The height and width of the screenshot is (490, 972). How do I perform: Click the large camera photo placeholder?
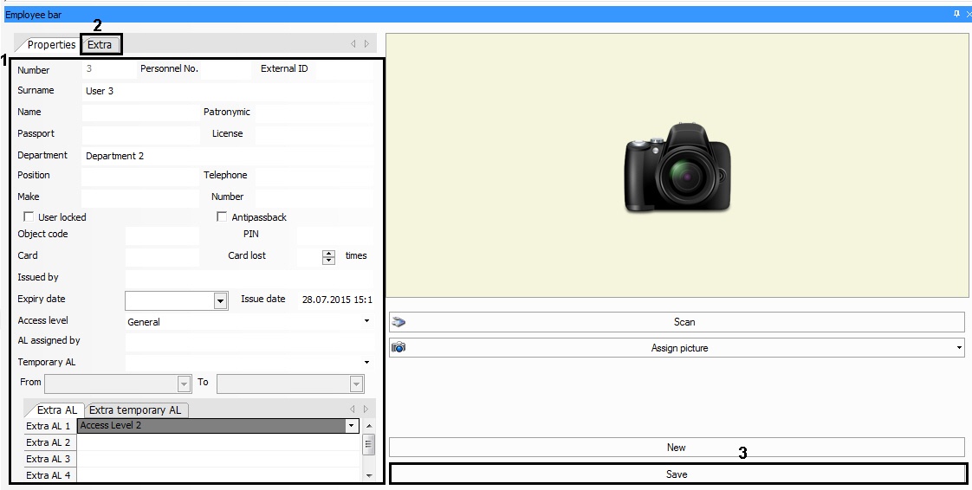tap(677, 168)
